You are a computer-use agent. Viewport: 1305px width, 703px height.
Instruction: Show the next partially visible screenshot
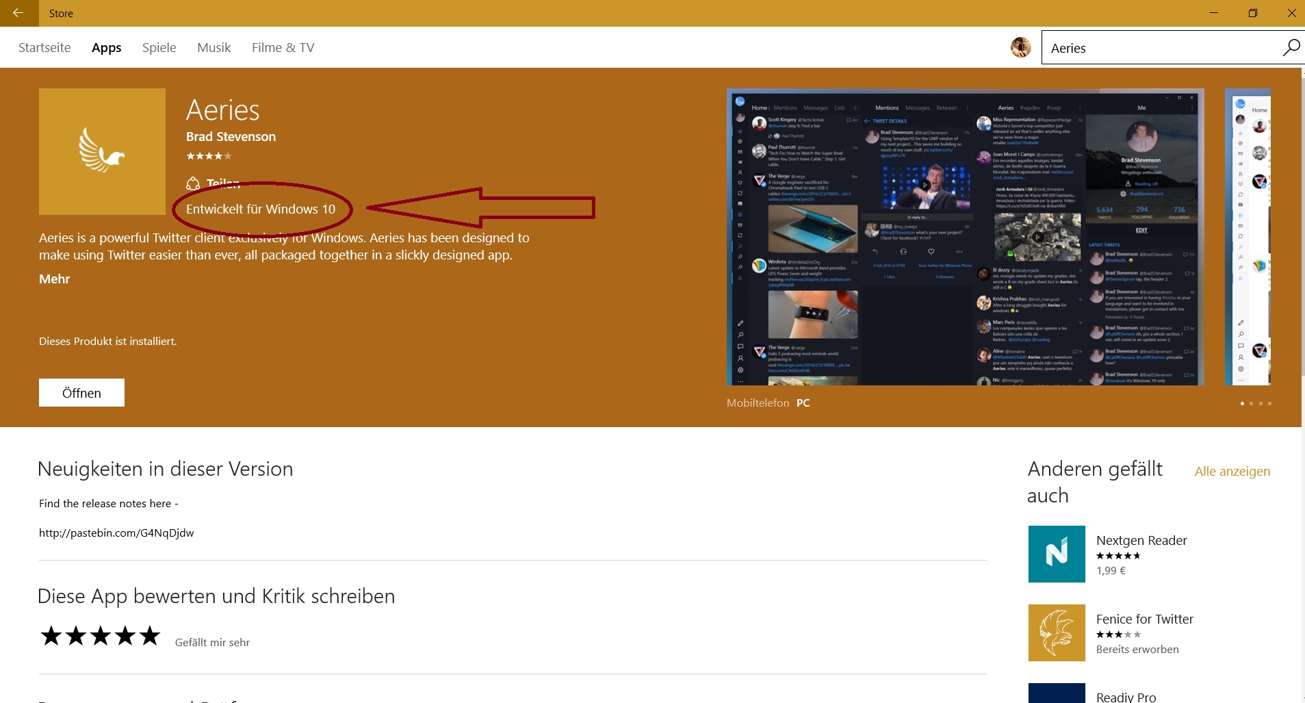point(1248,237)
